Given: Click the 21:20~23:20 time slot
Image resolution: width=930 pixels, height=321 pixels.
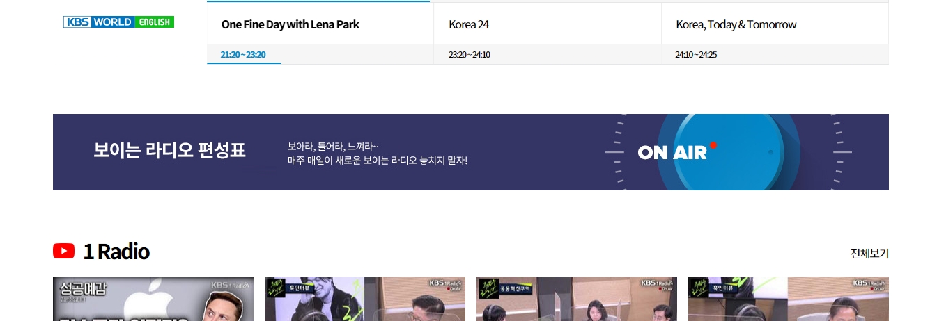Looking at the screenshot, I should coord(243,55).
